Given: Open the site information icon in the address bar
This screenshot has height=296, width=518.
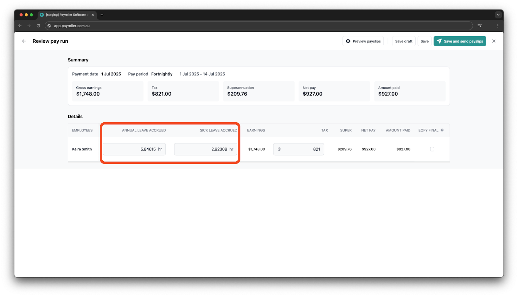Looking at the screenshot, I should click(x=49, y=26).
